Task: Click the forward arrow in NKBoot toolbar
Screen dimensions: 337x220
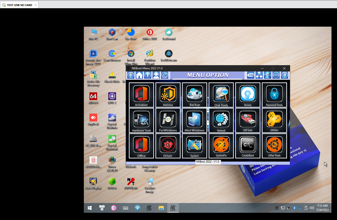Action: pos(285,75)
